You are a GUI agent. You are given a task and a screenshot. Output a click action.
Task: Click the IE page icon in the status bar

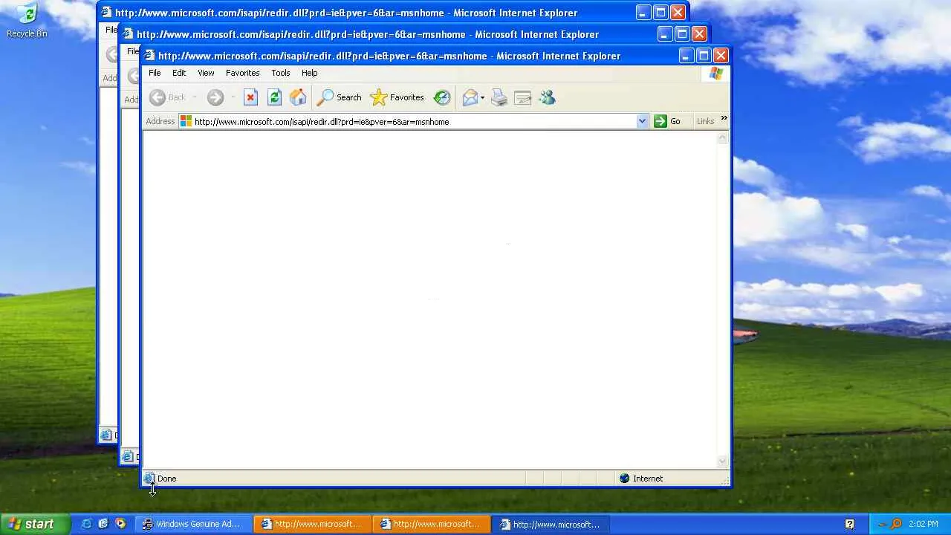tap(149, 479)
